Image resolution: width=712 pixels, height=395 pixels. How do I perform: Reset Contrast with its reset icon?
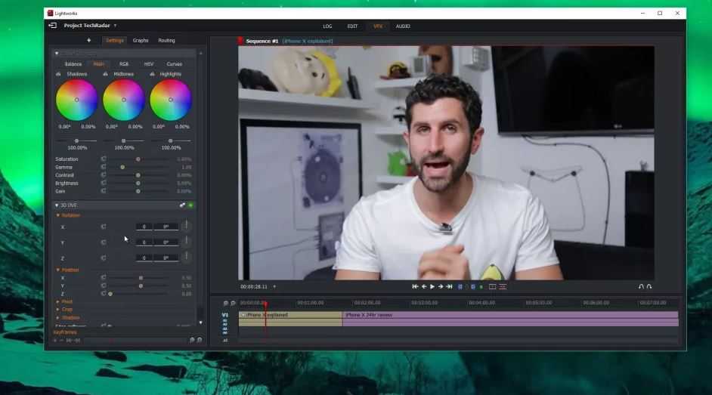pos(104,174)
